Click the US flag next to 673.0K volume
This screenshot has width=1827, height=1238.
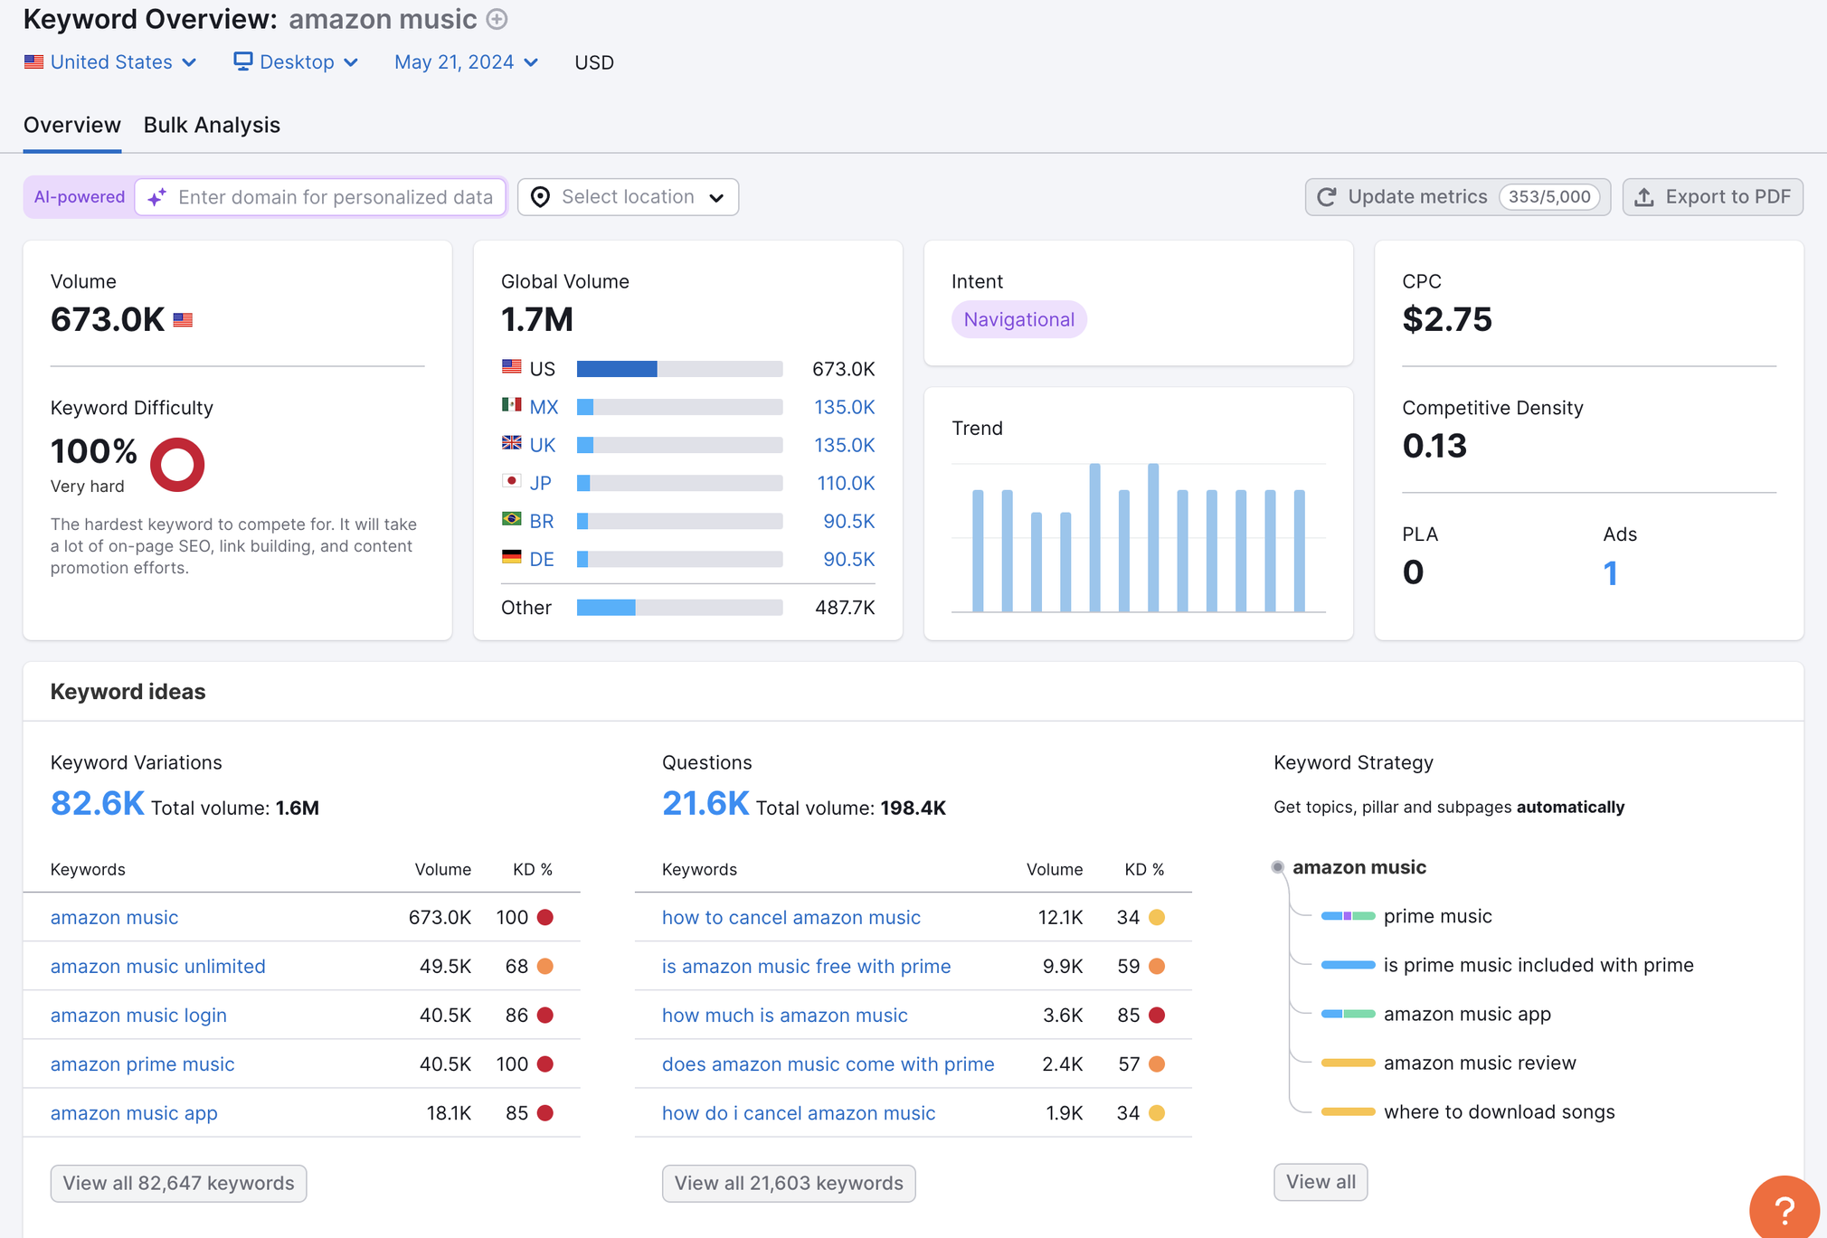pyautogui.click(x=183, y=320)
